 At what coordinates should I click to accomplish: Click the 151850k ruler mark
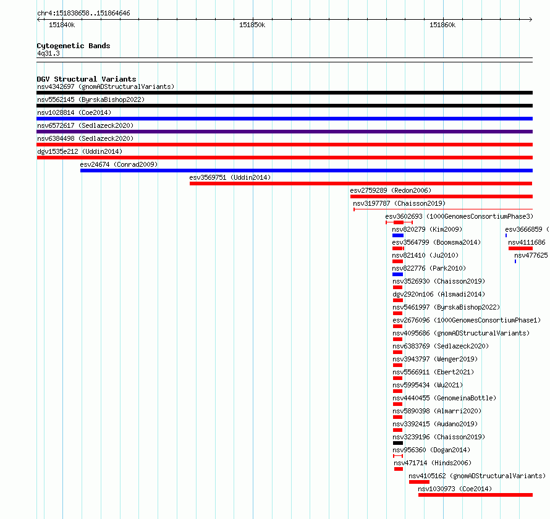252,25
